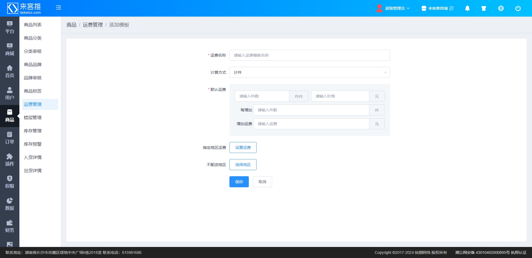Click the 保存 save button
This screenshot has width=532, height=258.
pos(239,182)
